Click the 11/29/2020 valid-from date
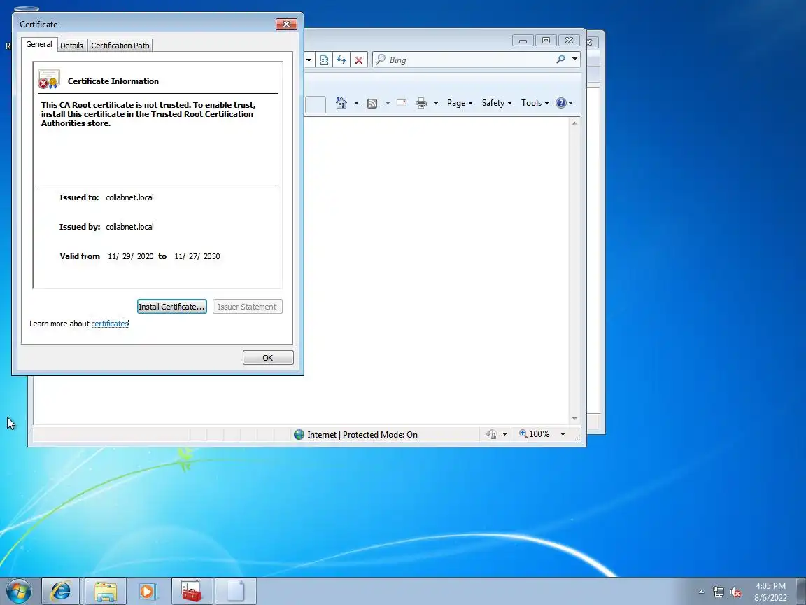The height and width of the screenshot is (605, 806). pyautogui.click(x=131, y=256)
